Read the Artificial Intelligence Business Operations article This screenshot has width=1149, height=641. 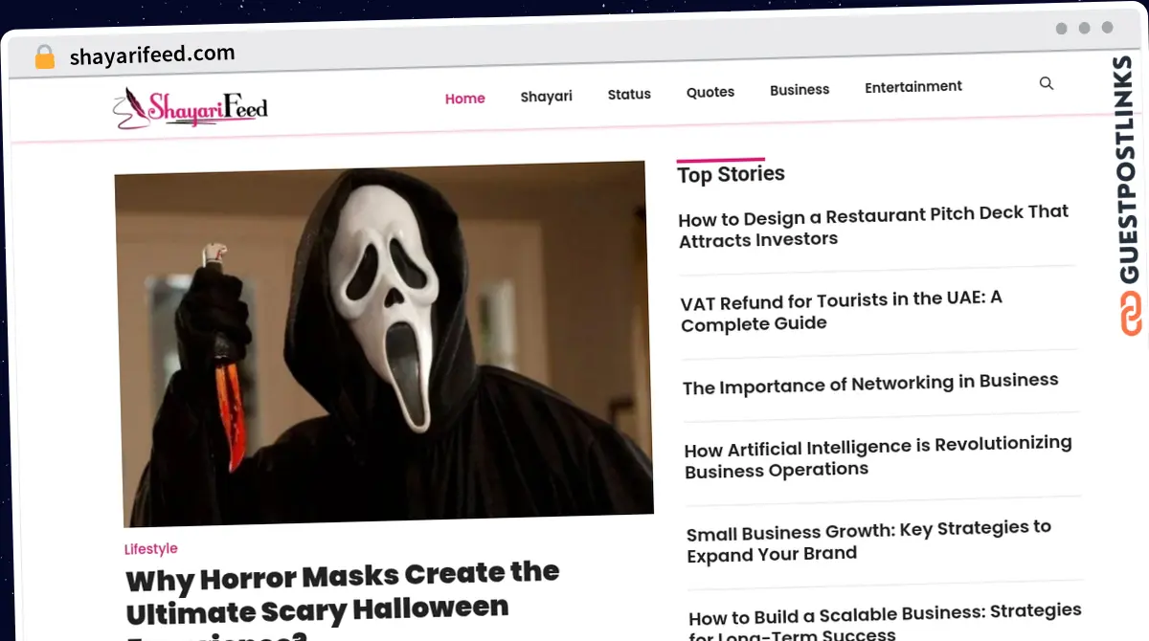[x=877, y=457]
